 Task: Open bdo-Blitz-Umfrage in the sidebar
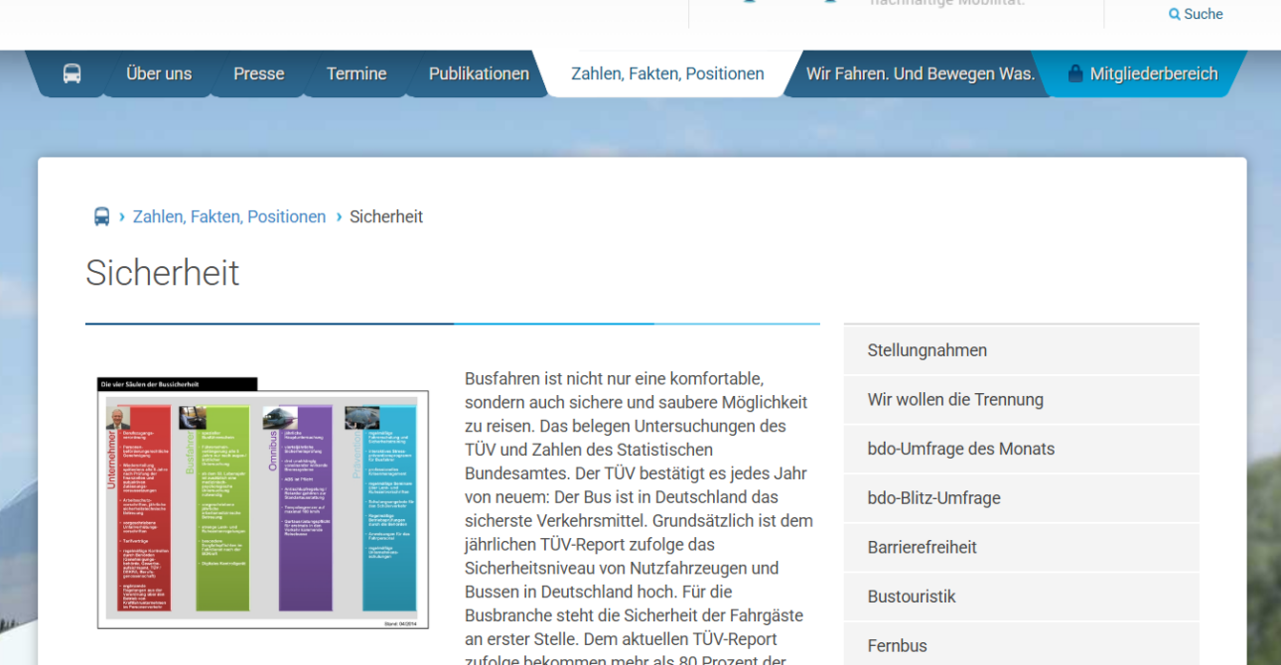(x=933, y=498)
